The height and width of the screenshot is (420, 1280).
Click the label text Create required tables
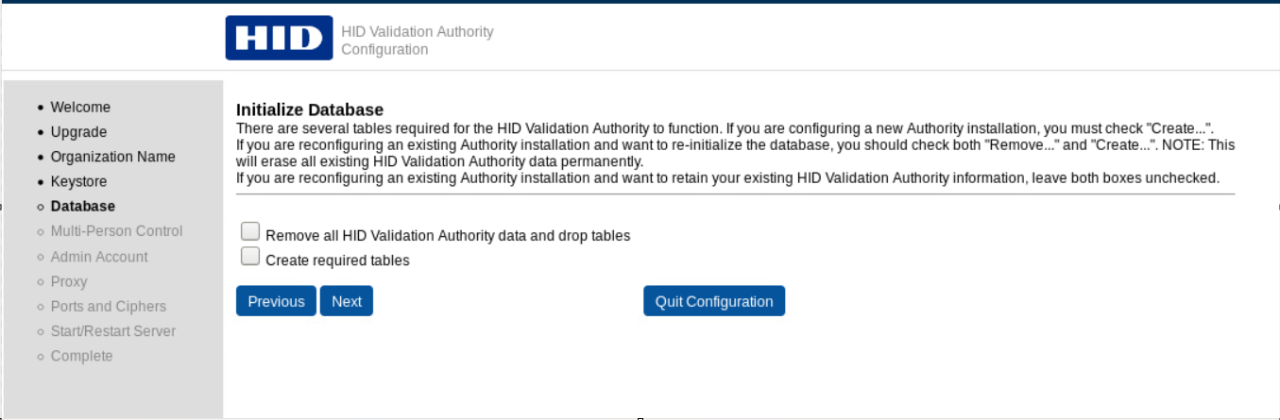click(337, 260)
